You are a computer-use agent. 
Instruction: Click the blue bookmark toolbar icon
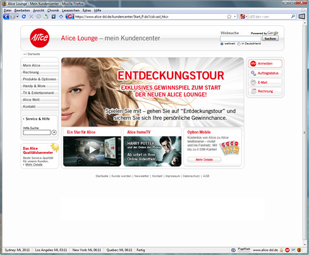[54, 16]
